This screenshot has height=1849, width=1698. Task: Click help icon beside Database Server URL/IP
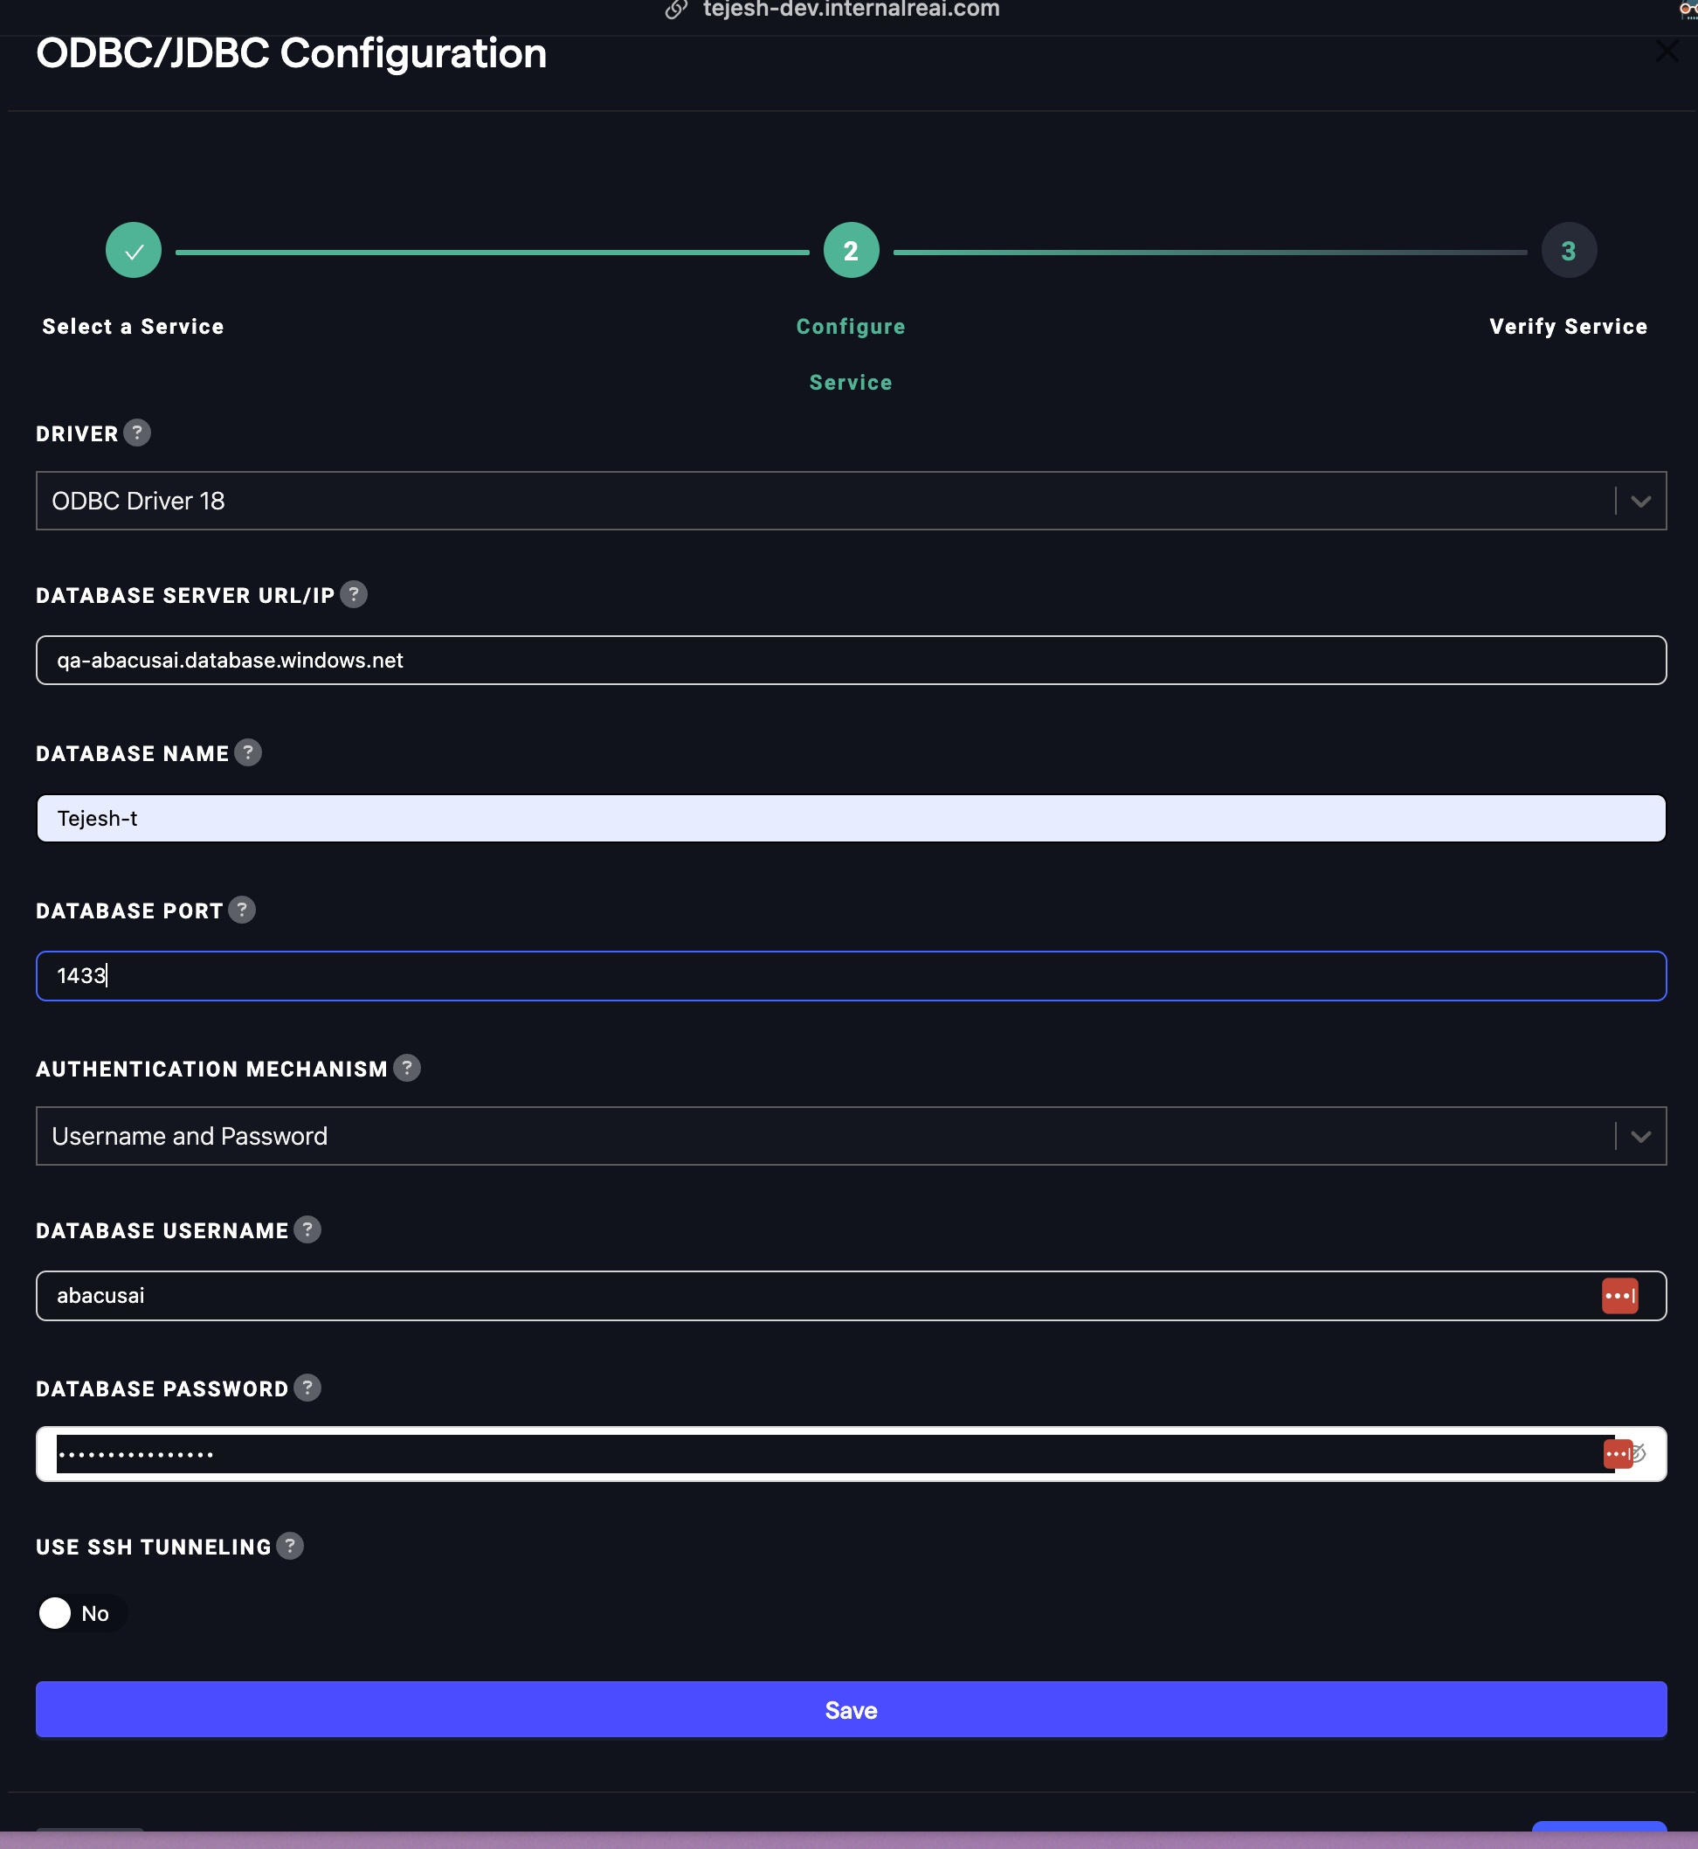click(x=354, y=594)
